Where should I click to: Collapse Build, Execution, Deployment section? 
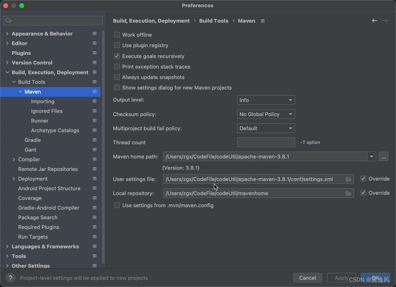pos(7,73)
